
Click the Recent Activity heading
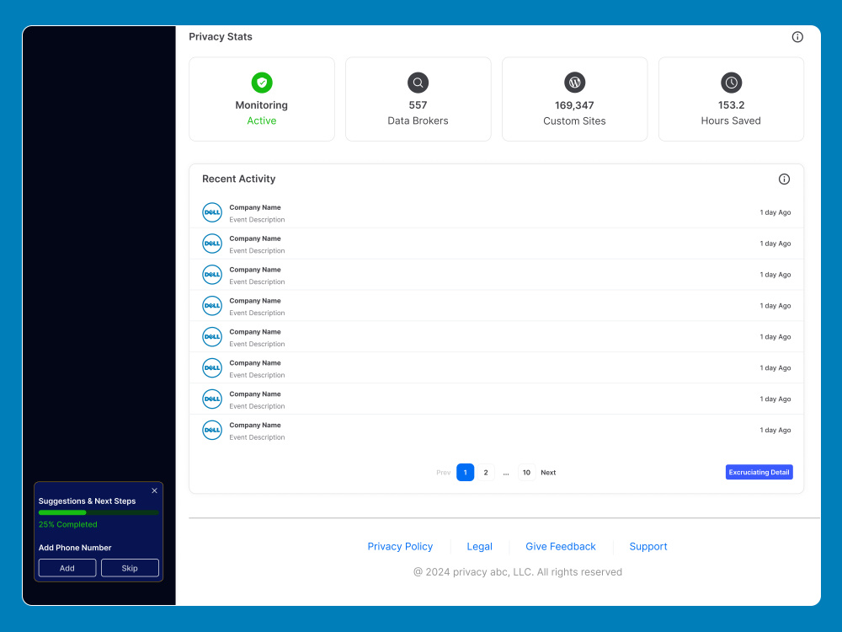point(238,179)
